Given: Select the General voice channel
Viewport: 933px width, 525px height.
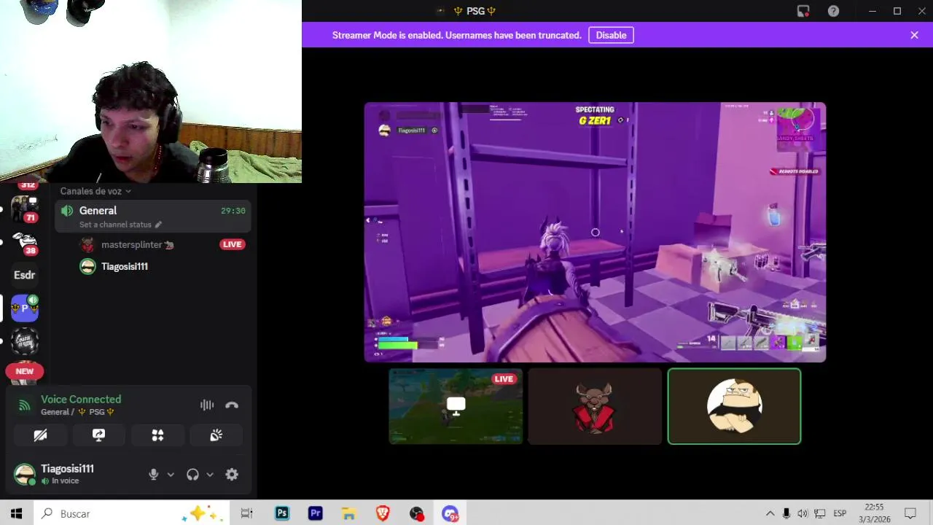Looking at the screenshot, I should 154,217.
